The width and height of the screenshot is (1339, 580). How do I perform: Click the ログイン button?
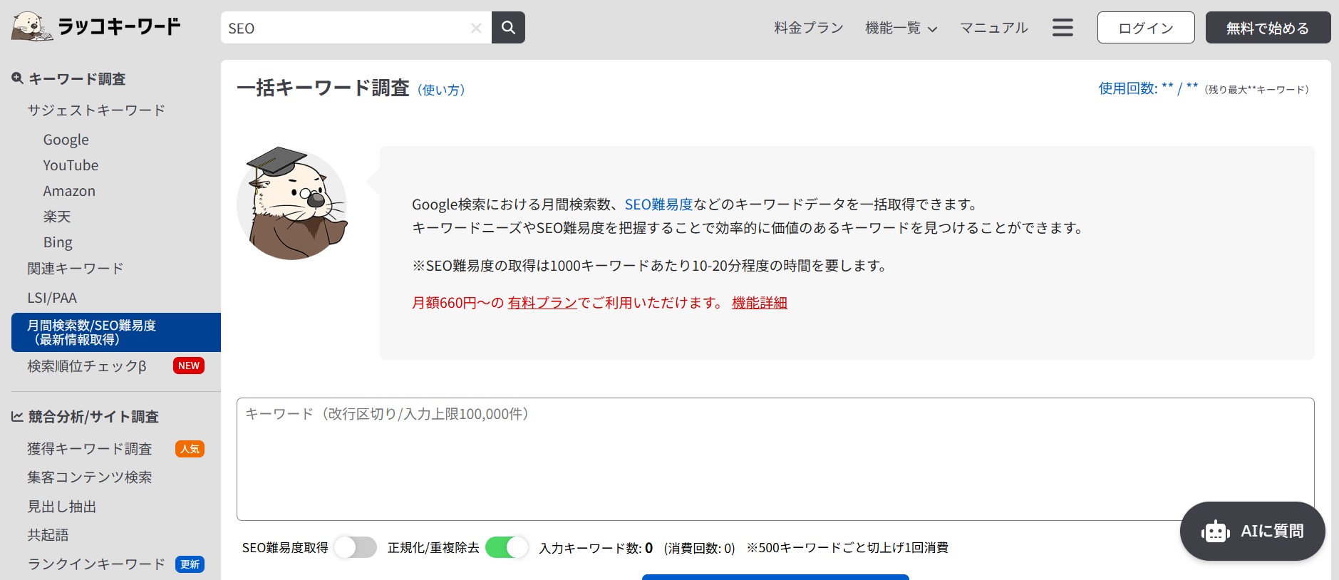click(1146, 28)
